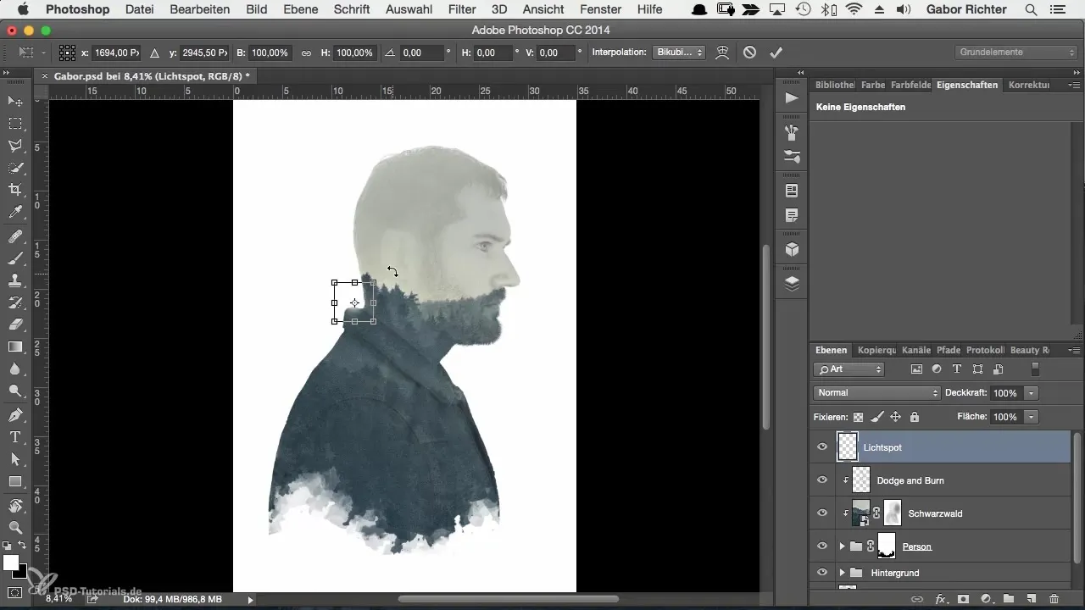Select the Gradient tool
Image resolution: width=1085 pixels, height=610 pixels.
point(15,347)
